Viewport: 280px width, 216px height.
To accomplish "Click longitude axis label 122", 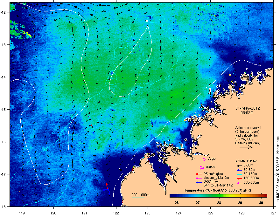I will 116,213.
